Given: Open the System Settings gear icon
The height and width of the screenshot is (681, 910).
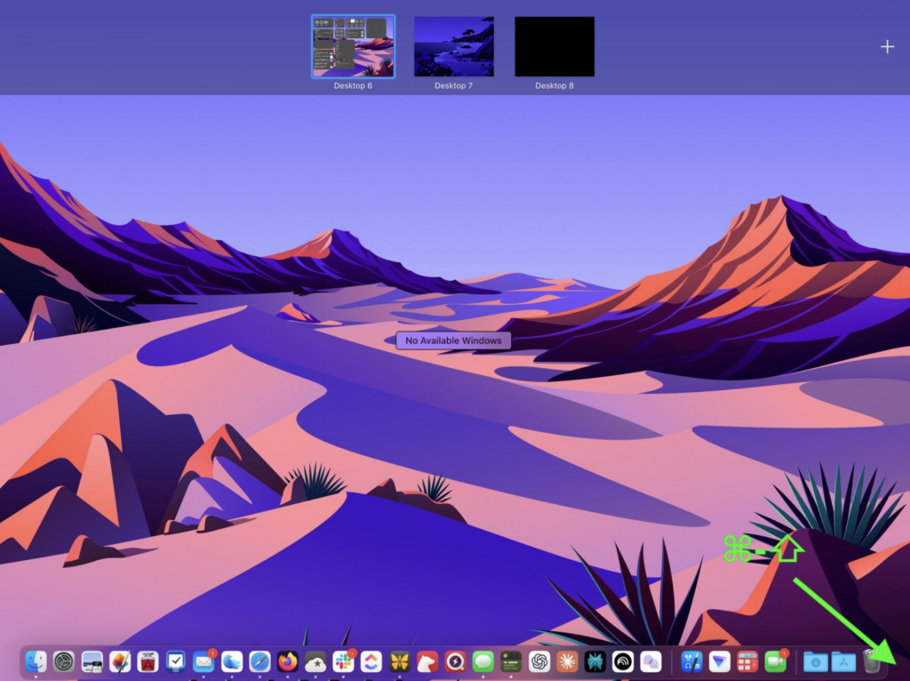Looking at the screenshot, I should pos(63,661).
